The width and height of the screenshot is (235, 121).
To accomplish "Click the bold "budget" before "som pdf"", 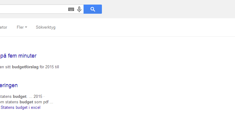I will point(26,102).
